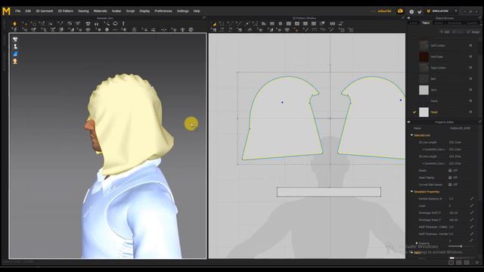The image size is (484, 272).
Task: Click the pencil icon for Particle Distance
Action: click(472, 199)
